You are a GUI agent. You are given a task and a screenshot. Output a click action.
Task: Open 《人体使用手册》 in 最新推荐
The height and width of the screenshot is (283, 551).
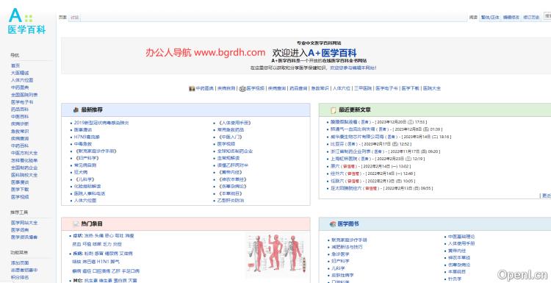234,123
